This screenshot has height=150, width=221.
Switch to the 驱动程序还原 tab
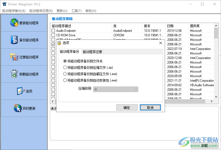[x=92, y=52]
